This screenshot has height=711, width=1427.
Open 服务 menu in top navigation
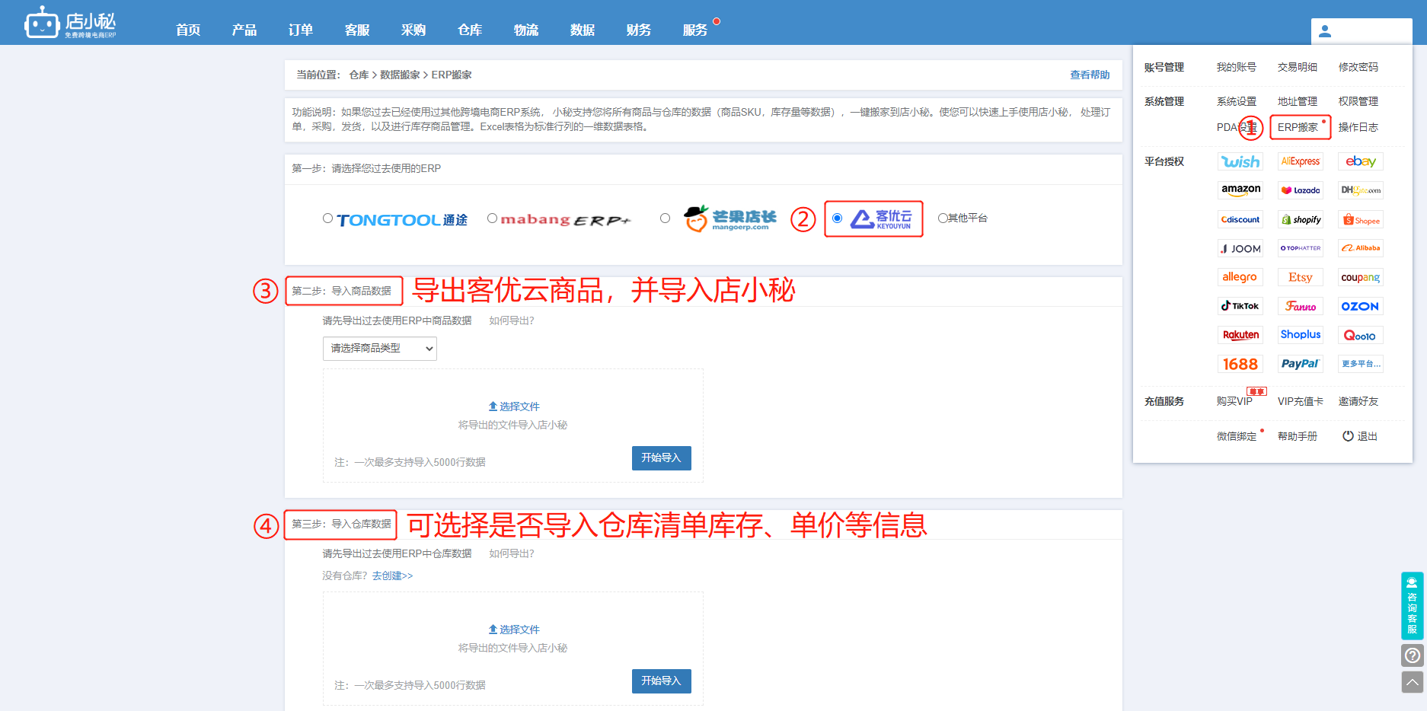[695, 30]
